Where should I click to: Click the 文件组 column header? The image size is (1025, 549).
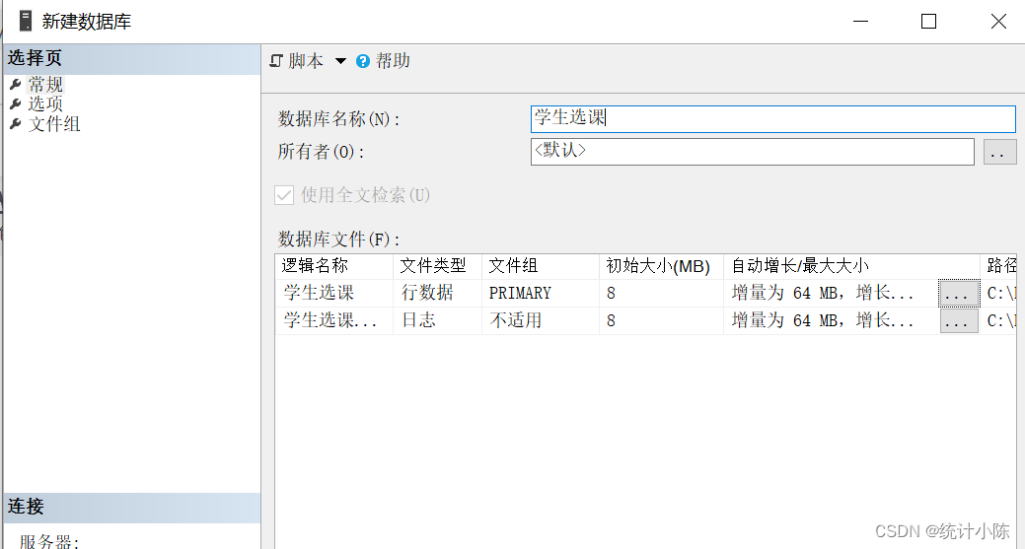[x=541, y=266]
